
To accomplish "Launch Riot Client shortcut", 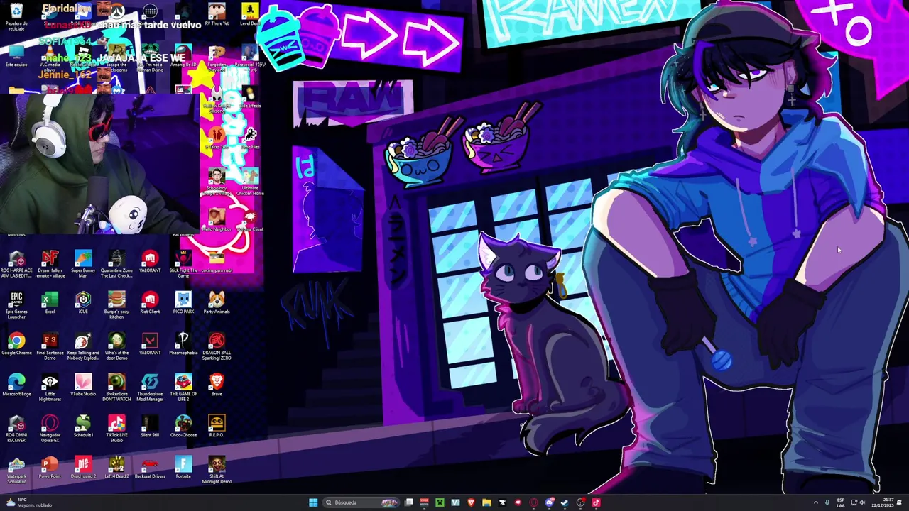I will coord(150,303).
